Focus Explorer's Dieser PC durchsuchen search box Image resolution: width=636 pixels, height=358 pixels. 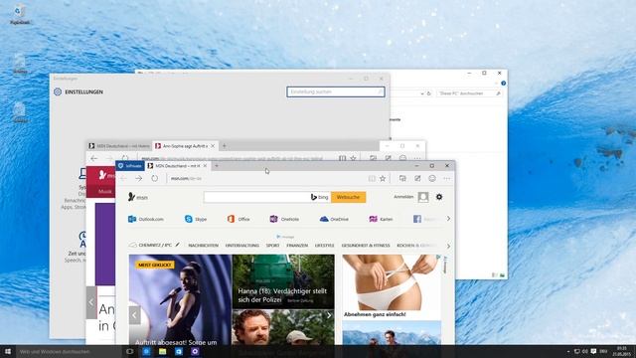[x=469, y=93]
